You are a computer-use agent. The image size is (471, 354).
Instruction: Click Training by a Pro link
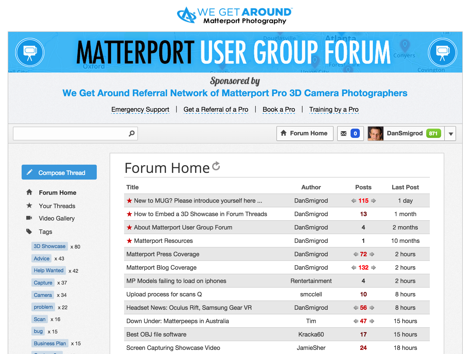(x=334, y=110)
